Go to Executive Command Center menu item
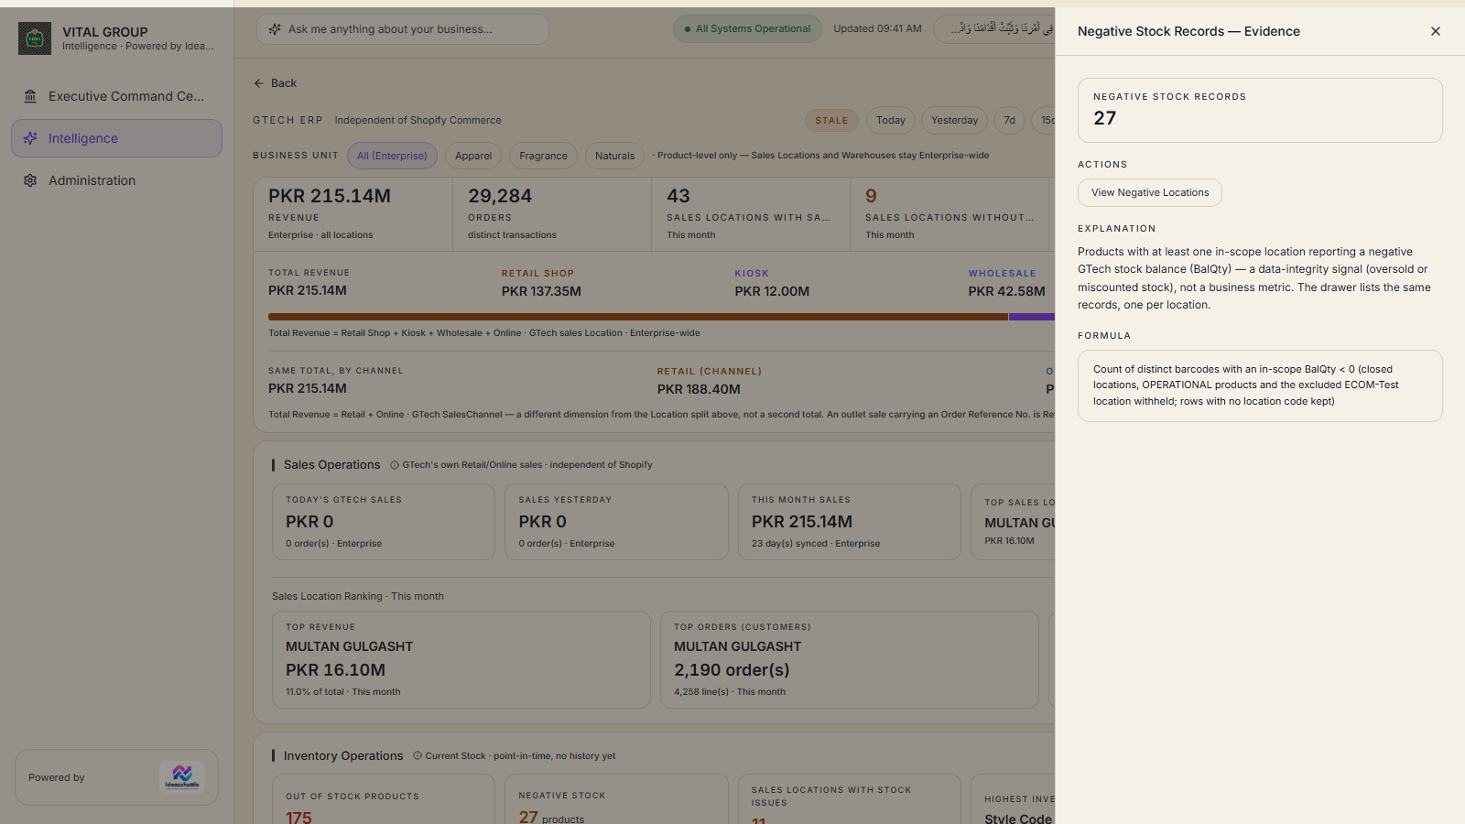The image size is (1465, 824). tap(116, 96)
